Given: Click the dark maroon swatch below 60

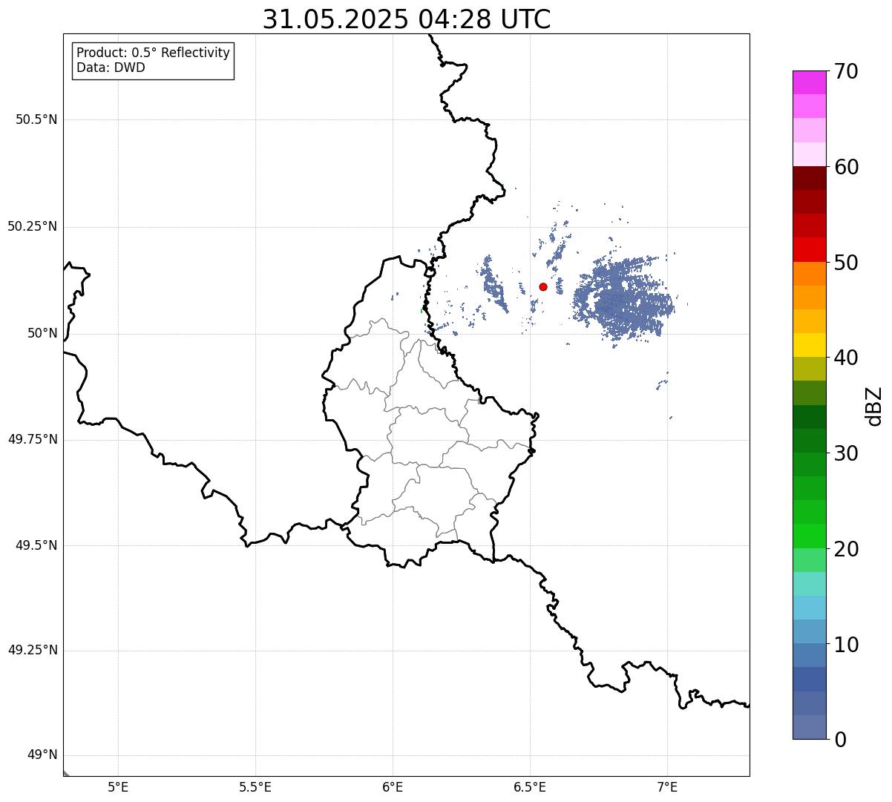Looking at the screenshot, I should tap(809, 178).
